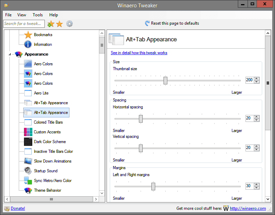
Task: Click the Search for a tweak field
Action: point(24,24)
